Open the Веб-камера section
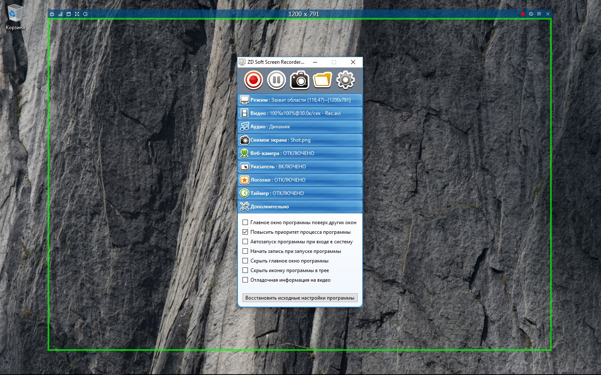Image resolution: width=601 pixels, height=375 pixels. click(300, 153)
